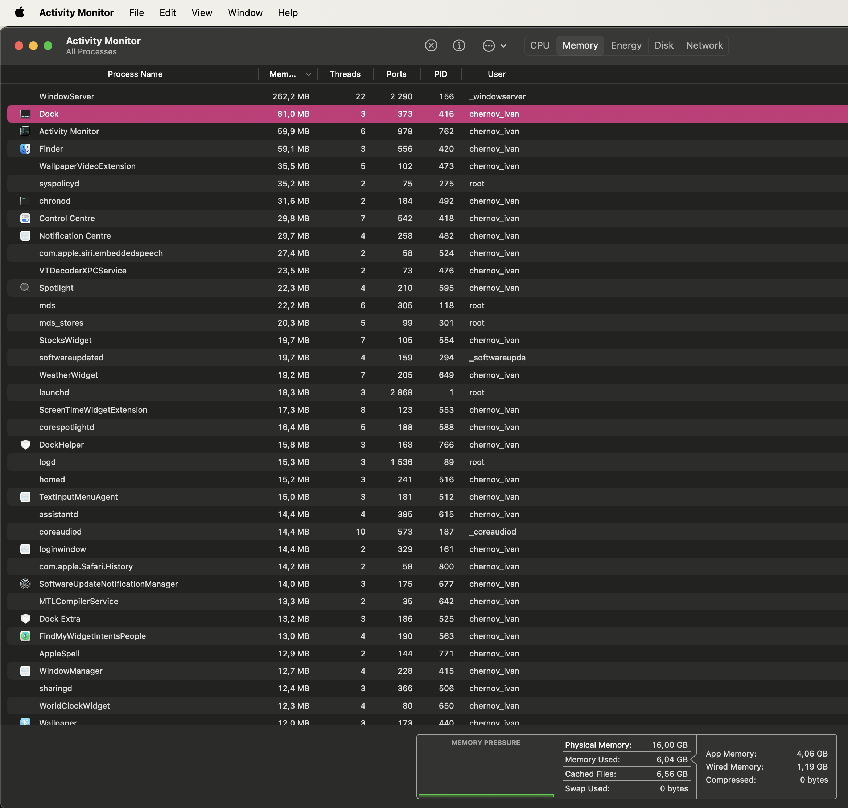Select the ScreenTimeWidgetExtension row
Image resolution: width=848 pixels, height=808 pixels.
pos(427,409)
